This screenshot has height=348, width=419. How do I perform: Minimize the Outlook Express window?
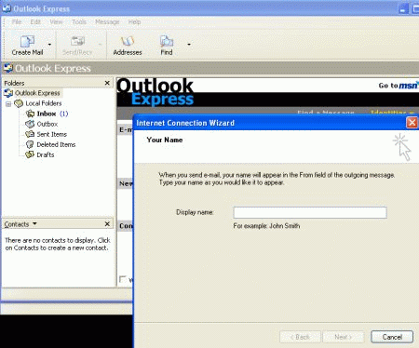click(403, 9)
